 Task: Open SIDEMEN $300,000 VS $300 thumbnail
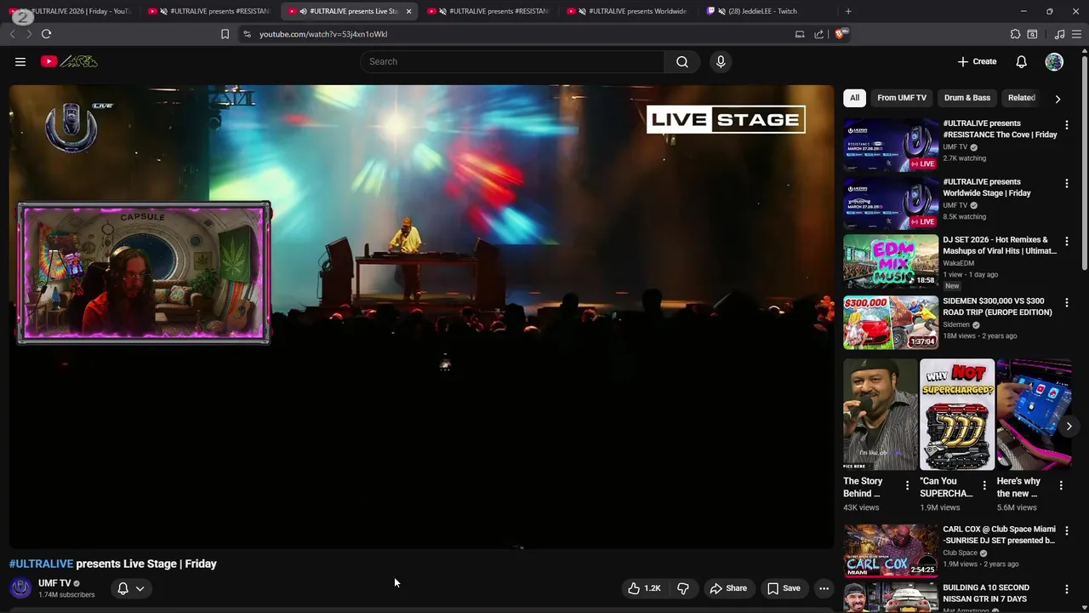point(891,322)
